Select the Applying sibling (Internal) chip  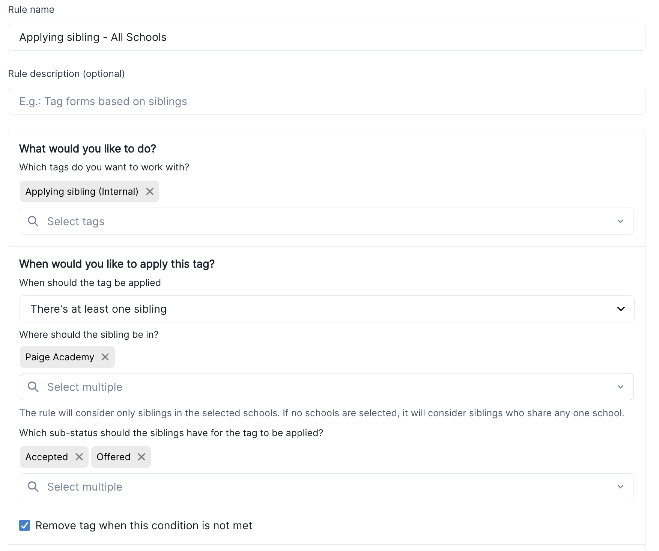point(82,191)
